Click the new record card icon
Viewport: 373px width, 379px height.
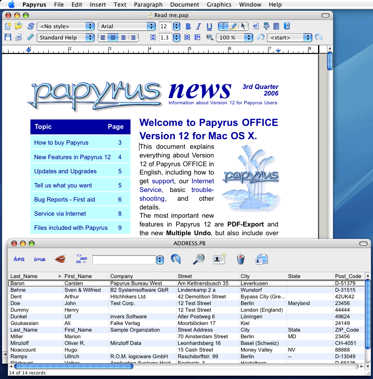(x=219, y=259)
